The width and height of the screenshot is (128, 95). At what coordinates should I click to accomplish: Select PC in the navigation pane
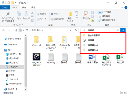pos(7,50)
